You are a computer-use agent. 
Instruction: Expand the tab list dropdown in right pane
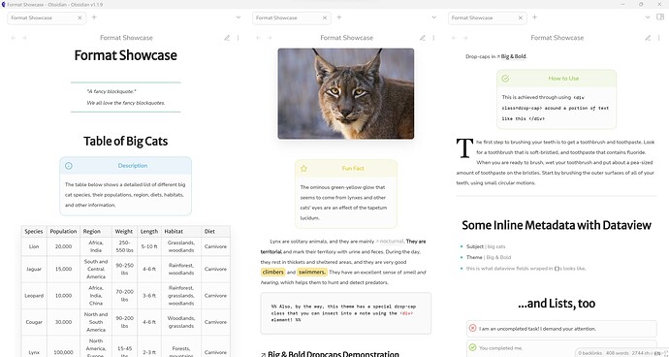tap(648, 17)
